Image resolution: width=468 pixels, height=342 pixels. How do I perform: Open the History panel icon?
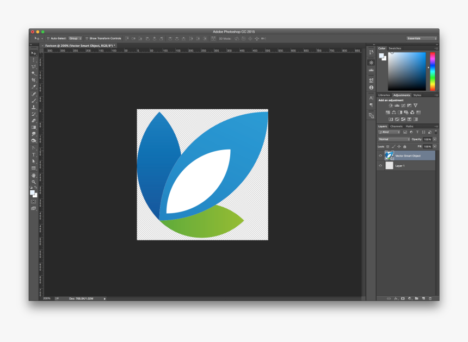[371, 52]
